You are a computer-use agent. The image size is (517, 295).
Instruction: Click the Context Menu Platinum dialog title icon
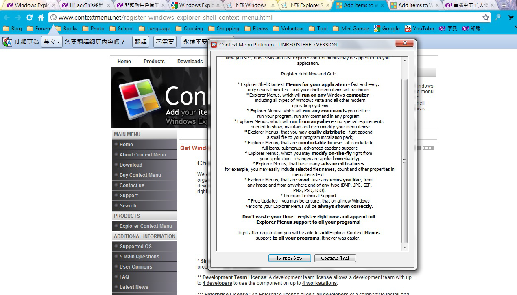(x=214, y=44)
